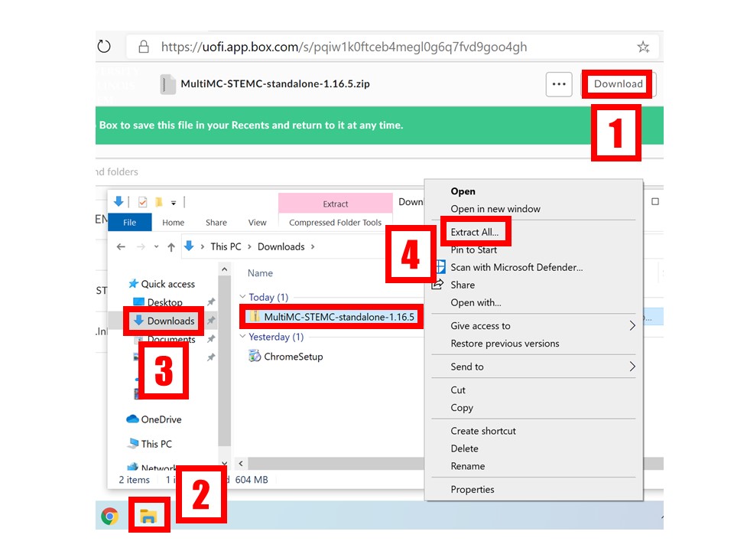Click file list horizontal scroll left arrow
Image resolution: width=734 pixels, height=551 pixels.
tap(241, 464)
